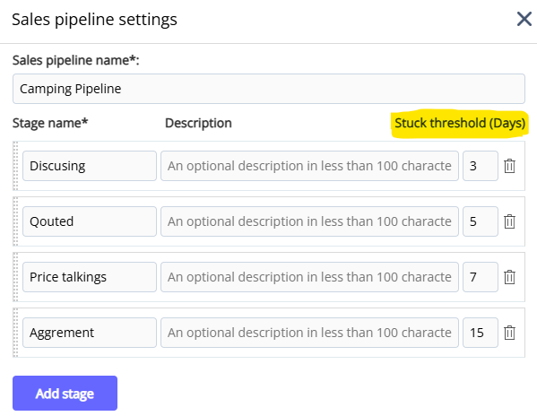Close the Sales pipeline settings dialog
The width and height of the screenshot is (537, 416).
tap(524, 19)
